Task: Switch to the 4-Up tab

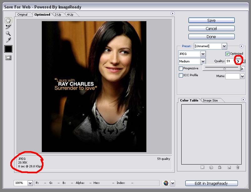Action: click(70, 15)
